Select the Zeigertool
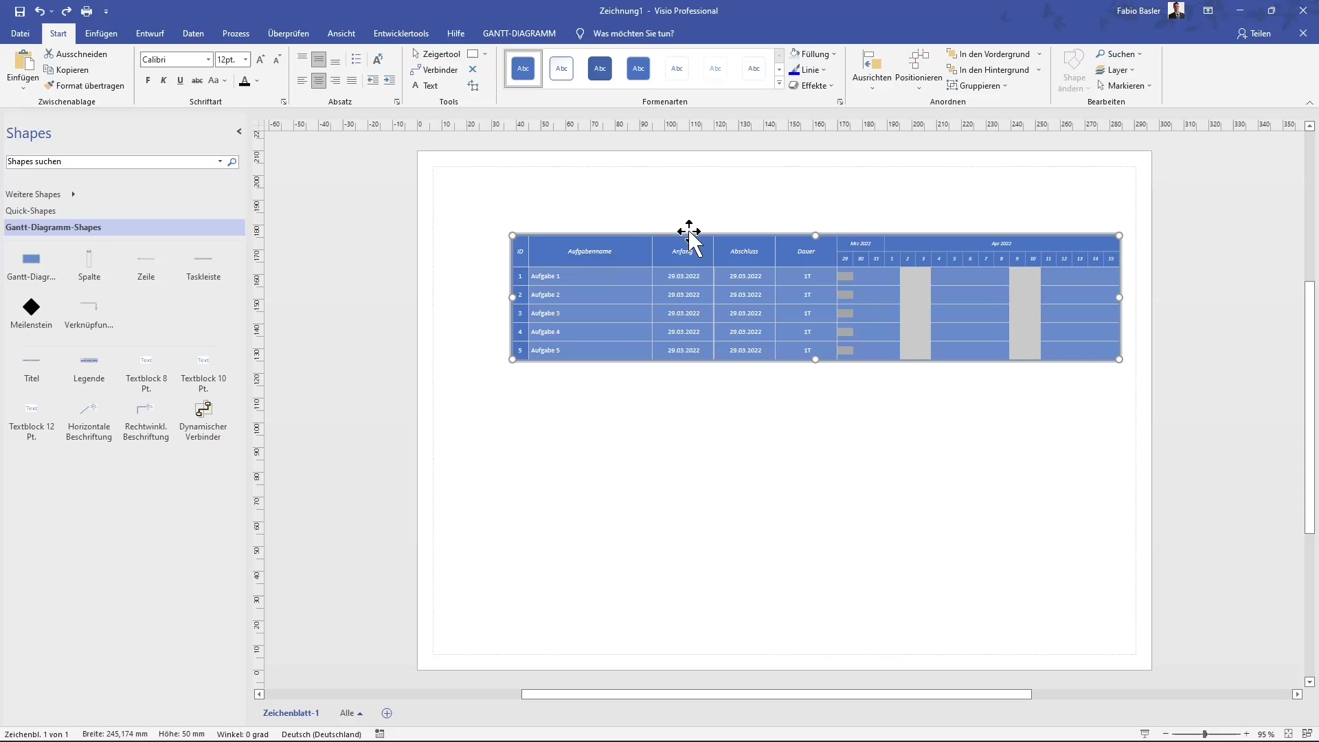Image resolution: width=1319 pixels, height=742 pixels. pos(436,54)
